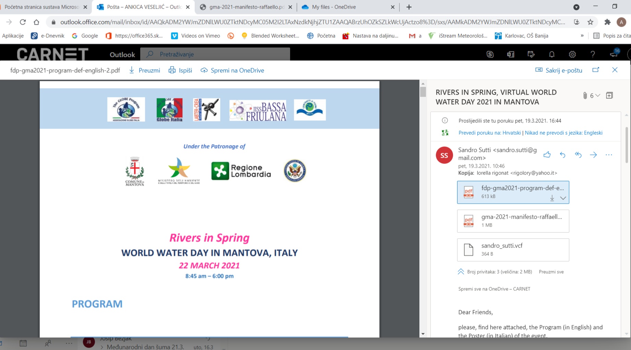Switch to gma-2021-manifesto-raffaello.pdf browser tab
631x350 pixels.
[246, 7]
